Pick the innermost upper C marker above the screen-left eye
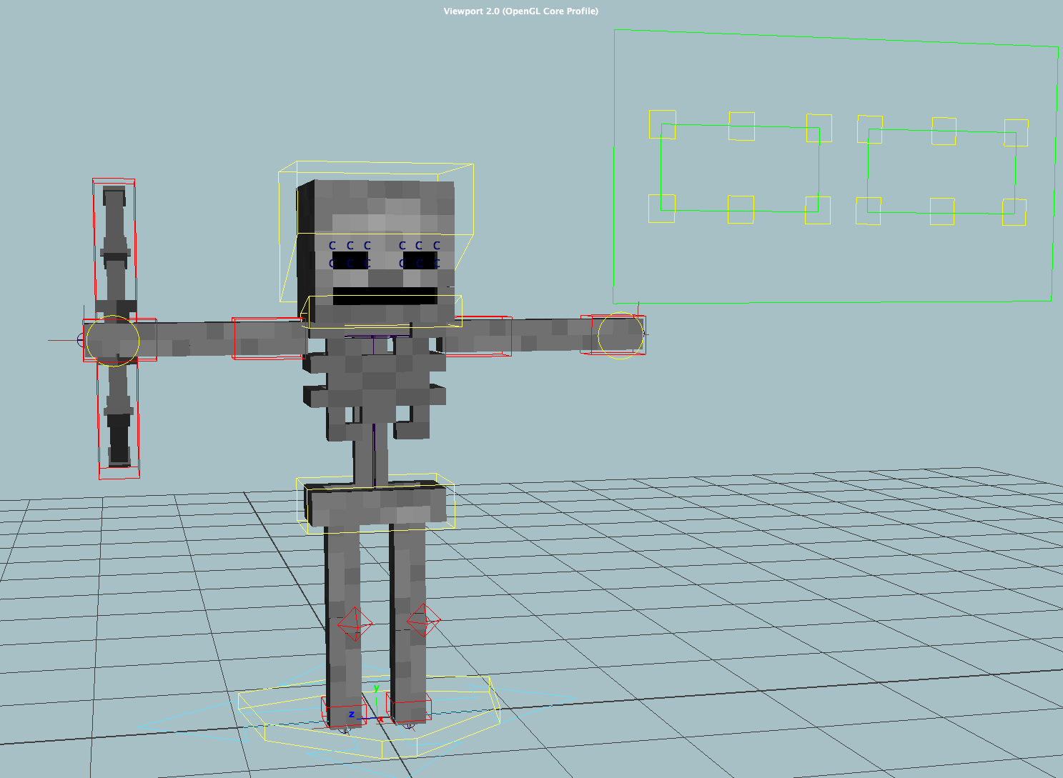This screenshot has width=1063, height=778. click(x=367, y=245)
